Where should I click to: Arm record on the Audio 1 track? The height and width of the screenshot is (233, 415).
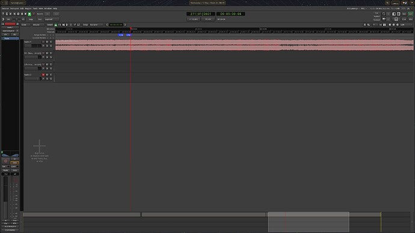tap(43, 42)
